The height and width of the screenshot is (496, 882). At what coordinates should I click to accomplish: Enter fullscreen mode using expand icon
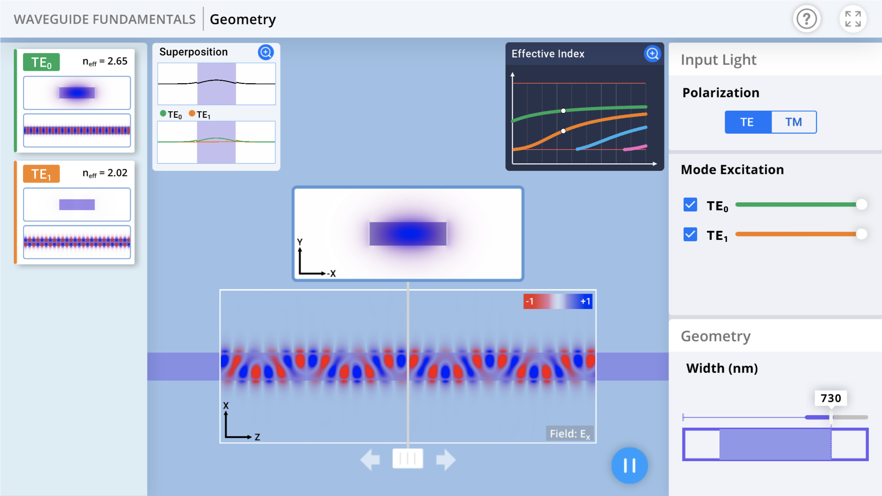[853, 19]
